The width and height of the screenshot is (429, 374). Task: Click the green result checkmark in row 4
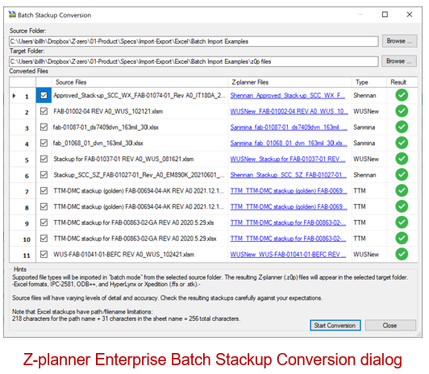click(402, 143)
